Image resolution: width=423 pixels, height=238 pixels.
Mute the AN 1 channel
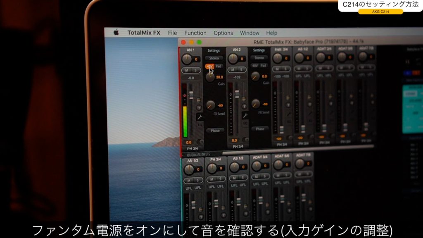[x=186, y=70]
